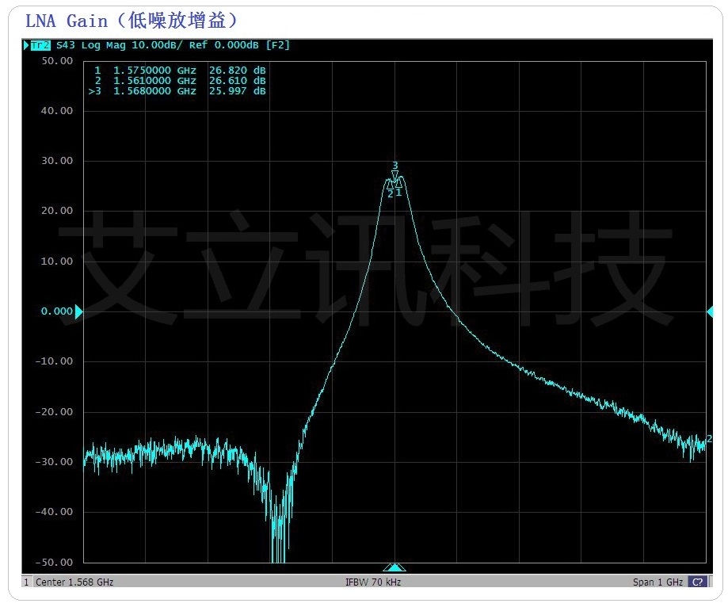Click the C? calibration status indicator
This screenshot has height=607, width=728.
(697, 582)
